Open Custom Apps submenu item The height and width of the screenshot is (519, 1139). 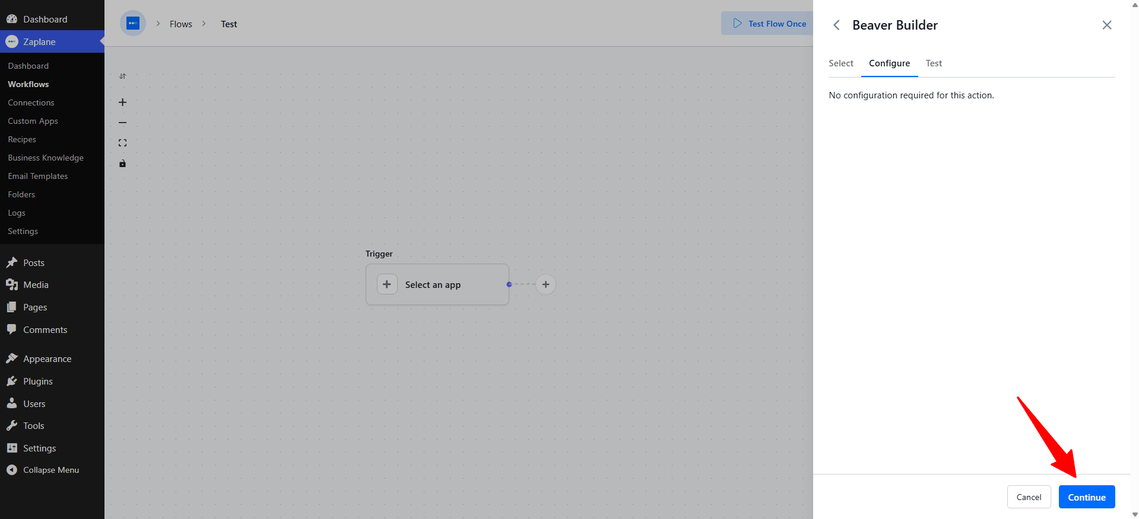33,121
